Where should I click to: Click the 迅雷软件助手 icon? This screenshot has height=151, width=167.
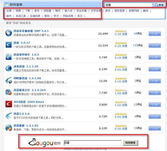click(9, 56)
